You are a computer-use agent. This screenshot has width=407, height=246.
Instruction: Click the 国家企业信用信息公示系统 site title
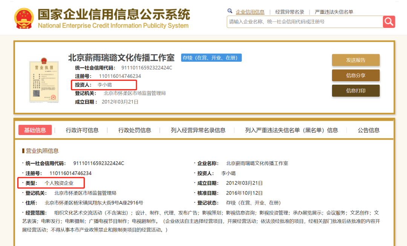click(114, 14)
